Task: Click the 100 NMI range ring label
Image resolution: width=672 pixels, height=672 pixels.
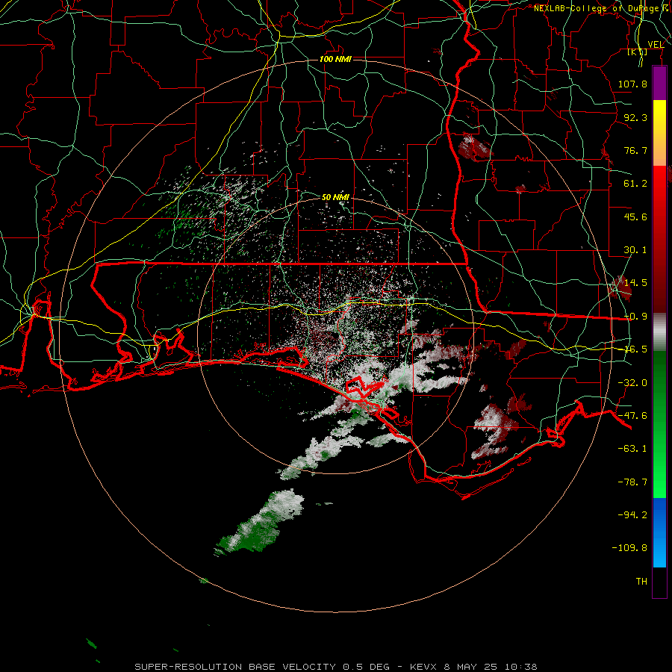Action: (335, 59)
